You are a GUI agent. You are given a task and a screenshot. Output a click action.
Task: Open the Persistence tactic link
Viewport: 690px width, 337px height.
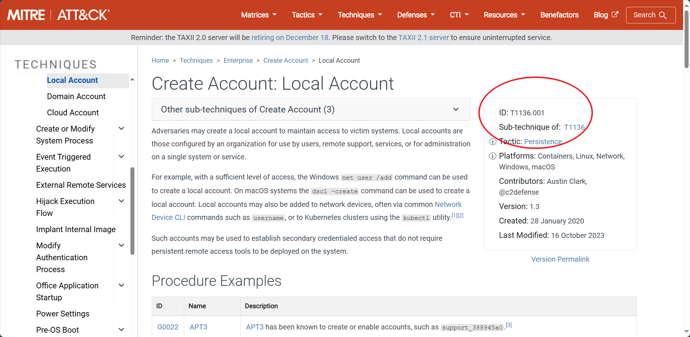(543, 142)
